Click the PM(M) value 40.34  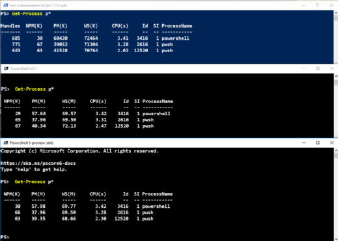(38, 126)
